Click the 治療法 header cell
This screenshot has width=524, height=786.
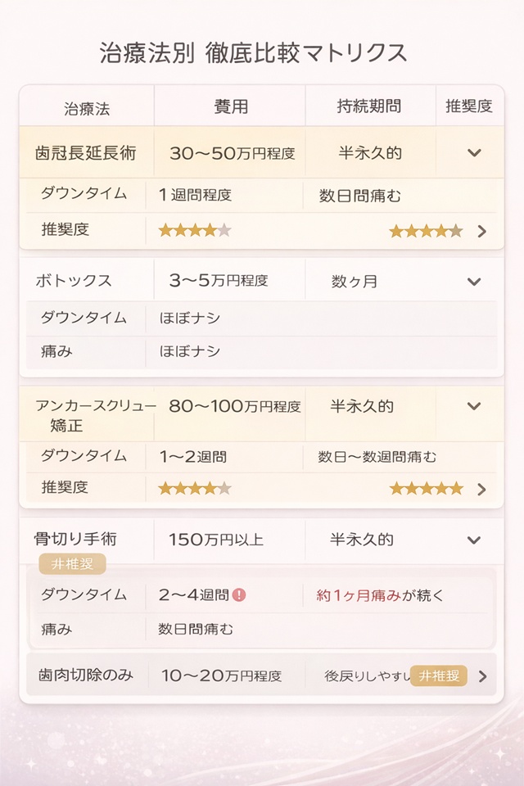(x=89, y=106)
